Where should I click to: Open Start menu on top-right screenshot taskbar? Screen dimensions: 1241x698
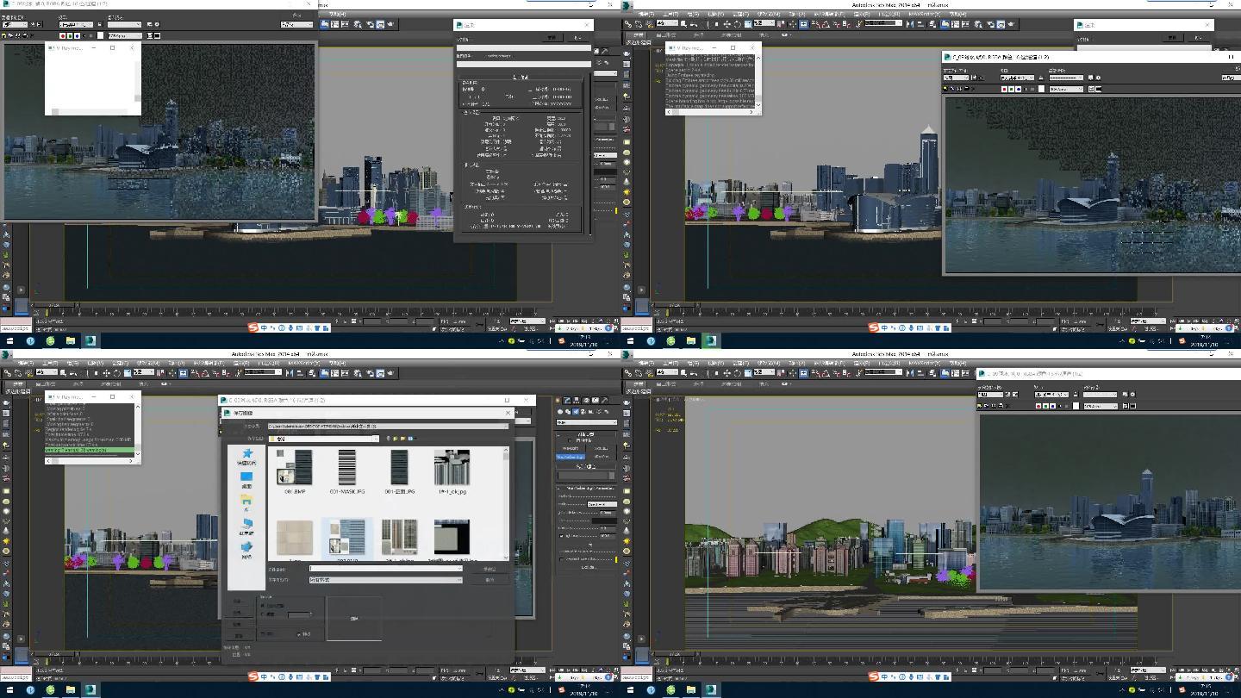(x=630, y=340)
